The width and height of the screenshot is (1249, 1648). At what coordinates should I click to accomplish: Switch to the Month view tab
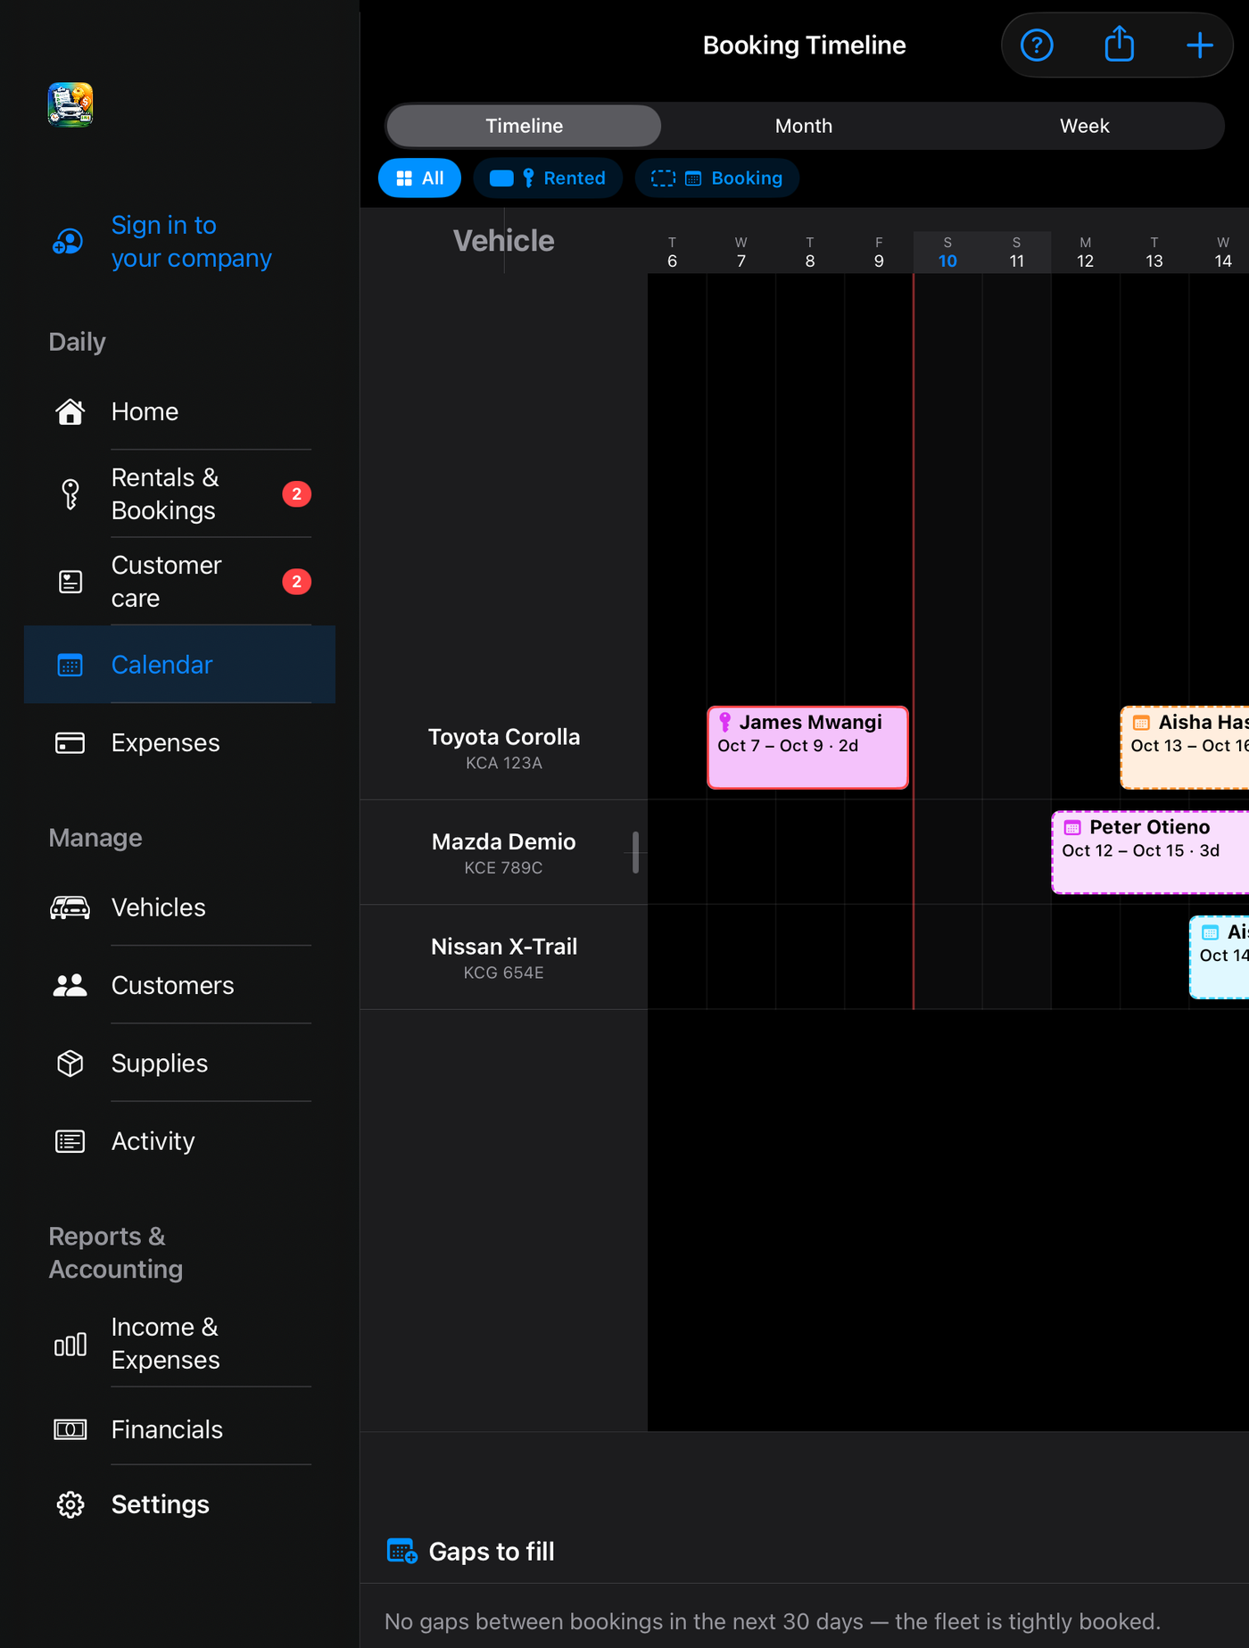804,126
